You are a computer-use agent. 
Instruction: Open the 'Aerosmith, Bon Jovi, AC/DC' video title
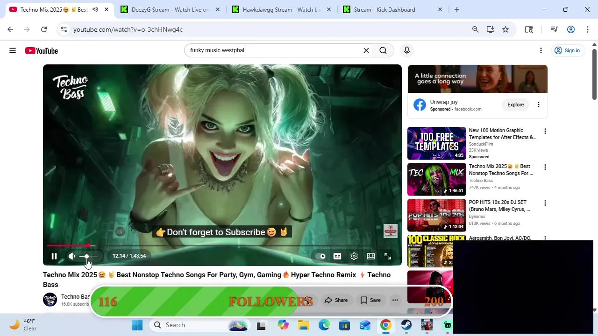(x=500, y=238)
